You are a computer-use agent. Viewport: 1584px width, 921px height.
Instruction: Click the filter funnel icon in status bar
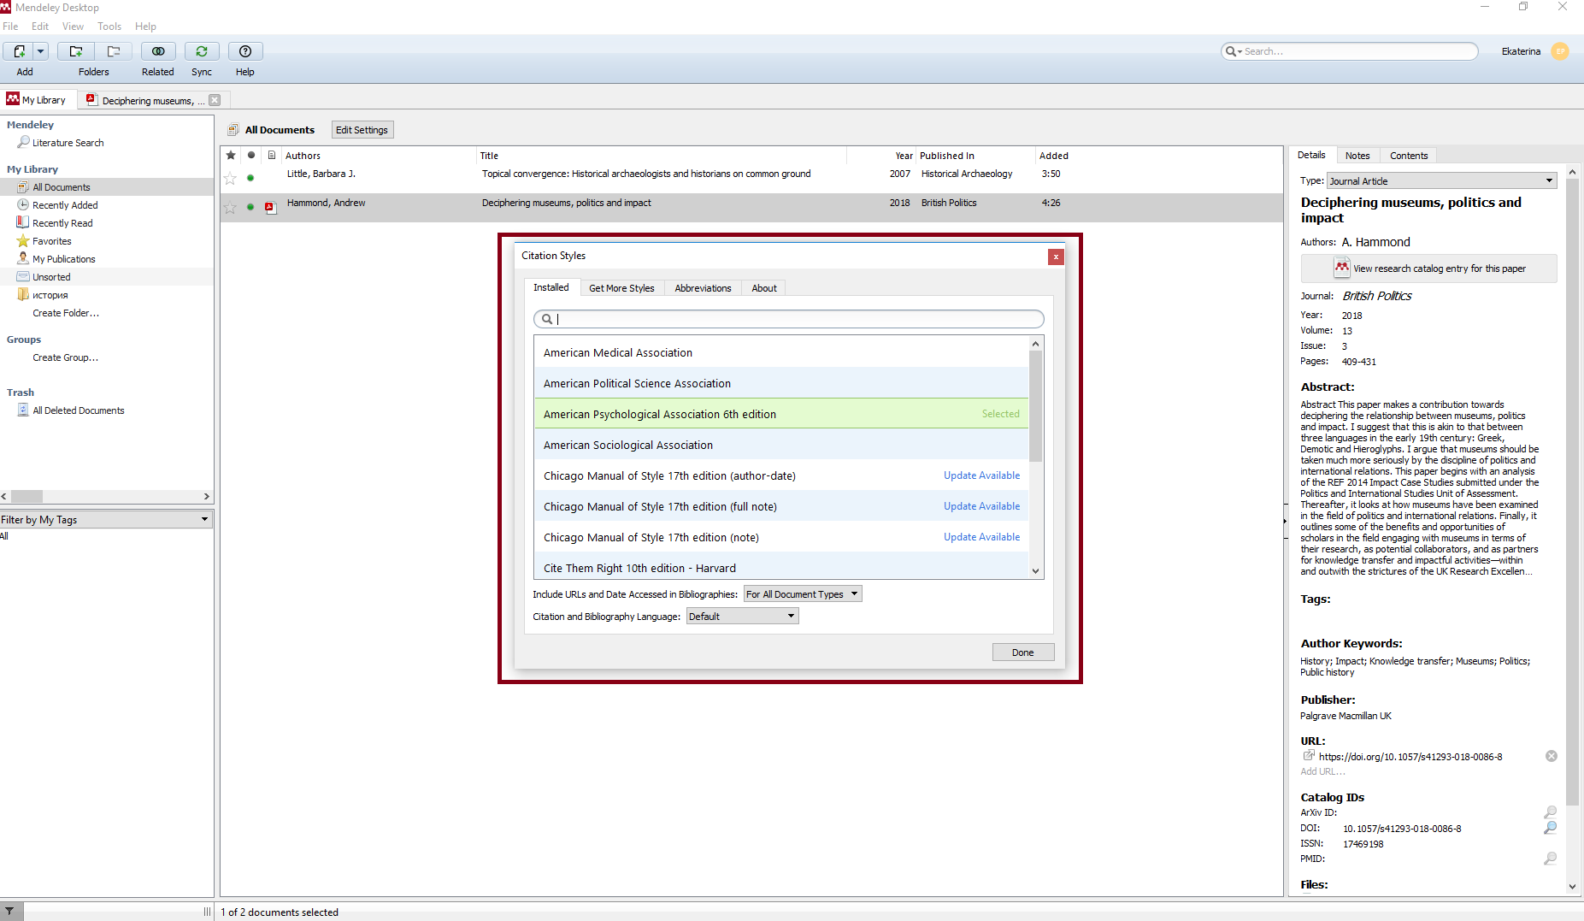point(9,912)
